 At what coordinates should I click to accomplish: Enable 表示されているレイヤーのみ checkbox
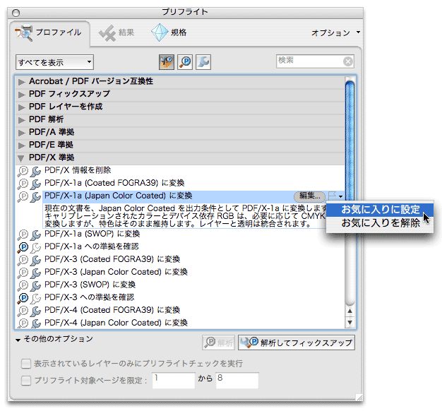click(26, 364)
